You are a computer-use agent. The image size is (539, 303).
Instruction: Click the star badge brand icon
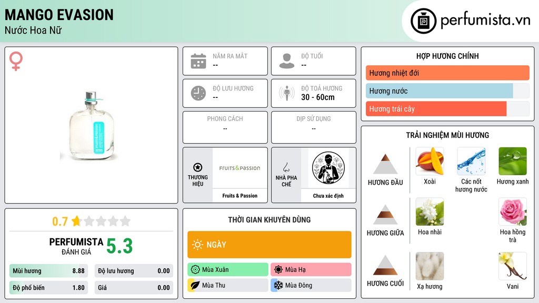[x=198, y=167]
